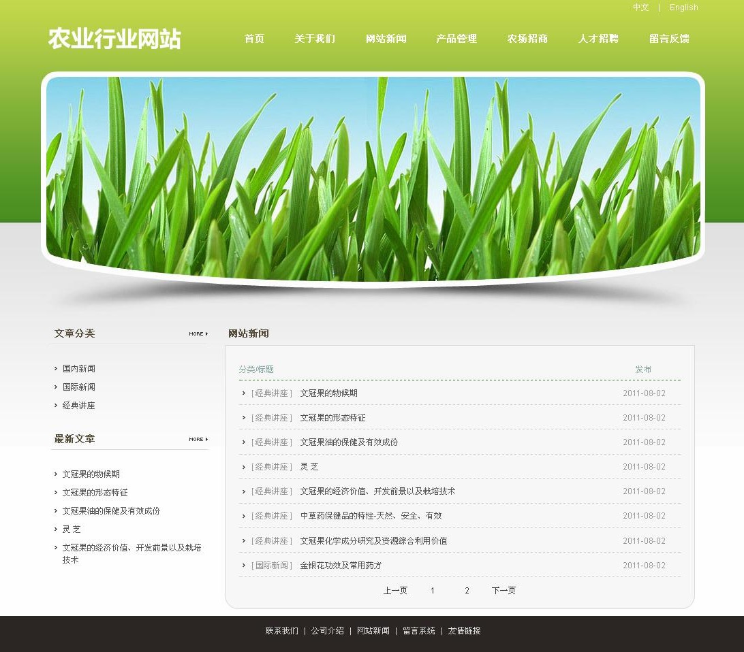Click the 农业行业网站 site logo
744x652 pixels.
point(114,39)
